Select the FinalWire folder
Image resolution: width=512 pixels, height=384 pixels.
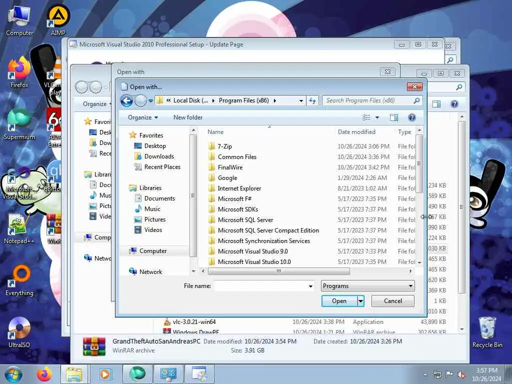pos(230,167)
